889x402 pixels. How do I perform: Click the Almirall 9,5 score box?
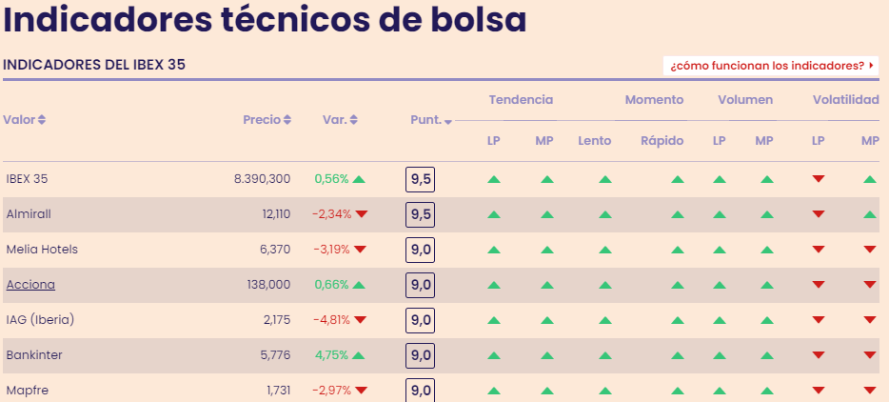coord(420,214)
